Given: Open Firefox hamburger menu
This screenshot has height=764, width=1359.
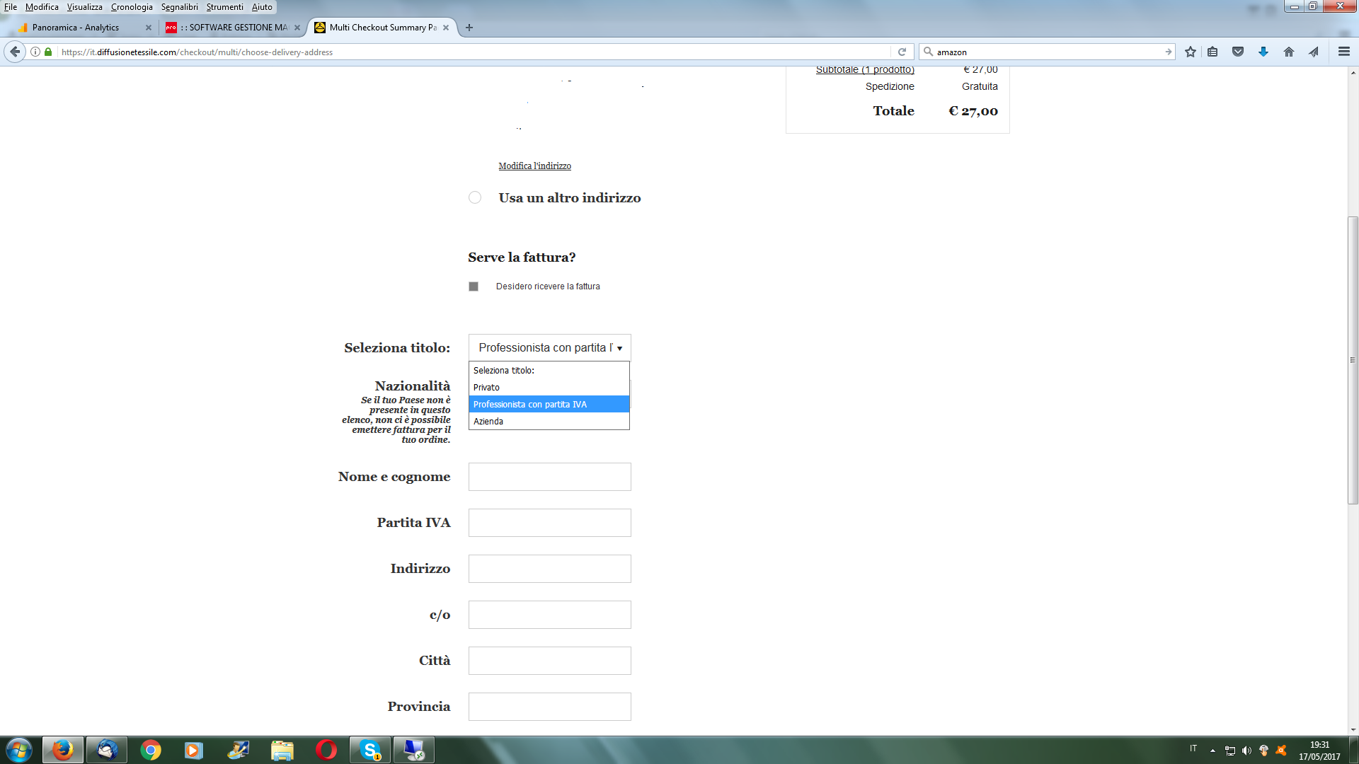Looking at the screenshot, I should pos(1343,52).
